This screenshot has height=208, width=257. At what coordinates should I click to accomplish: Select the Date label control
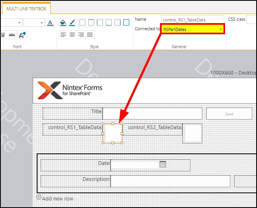(75, 165)
